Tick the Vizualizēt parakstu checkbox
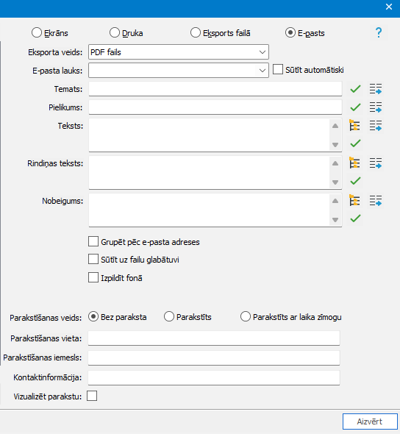Screen dimensions: 400x434 tap(92, 396)
